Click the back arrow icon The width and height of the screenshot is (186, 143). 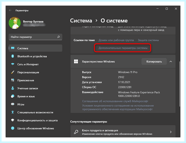point(10,10)
